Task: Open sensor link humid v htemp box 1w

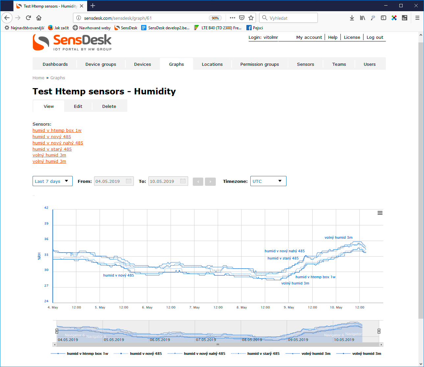Action: pyautogui.click(x=57, y=131)
